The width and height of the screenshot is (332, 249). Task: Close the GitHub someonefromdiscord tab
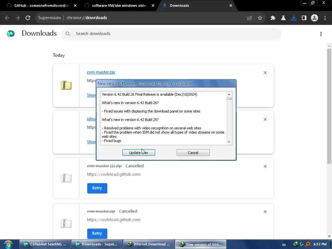(75, 6)
